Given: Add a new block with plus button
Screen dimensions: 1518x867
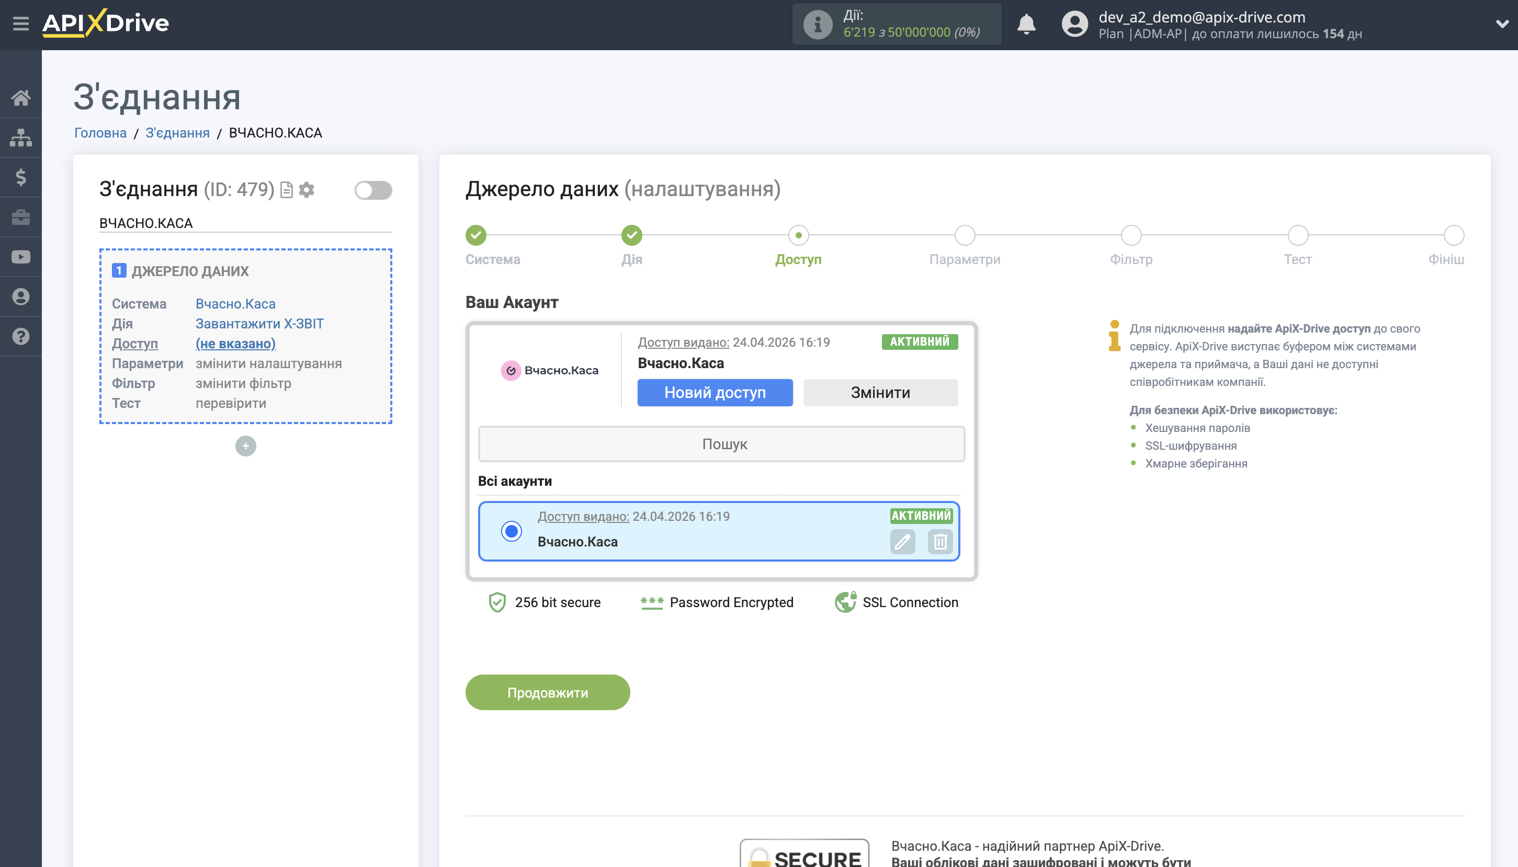Looking at the screenshot, I should click(245, 446).
